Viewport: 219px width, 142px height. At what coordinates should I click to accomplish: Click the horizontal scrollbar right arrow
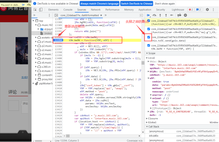click(139, 136)
